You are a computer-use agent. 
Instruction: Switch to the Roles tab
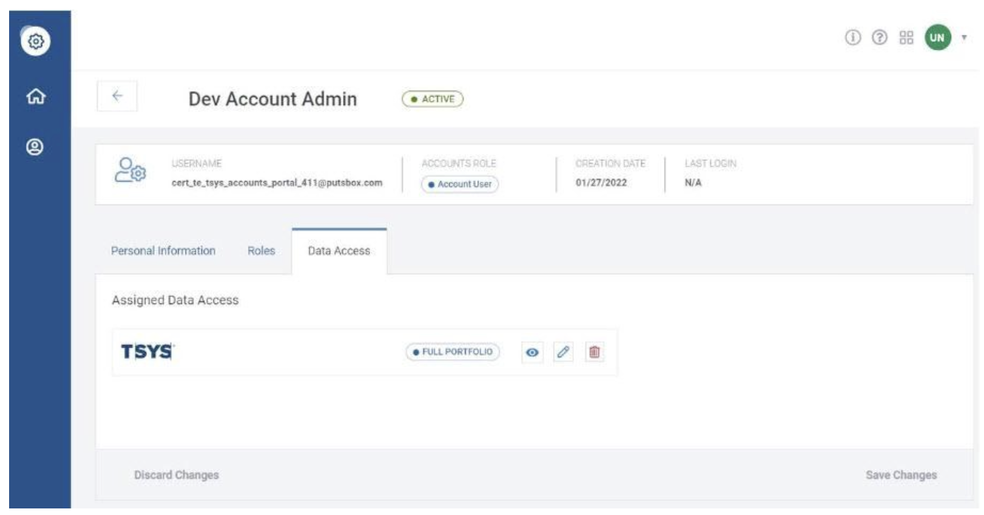point(261,251)
